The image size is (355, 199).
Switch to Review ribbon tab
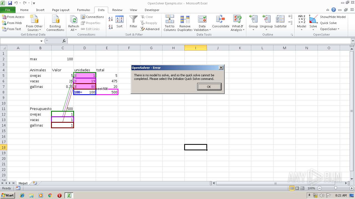coord(117,10)
